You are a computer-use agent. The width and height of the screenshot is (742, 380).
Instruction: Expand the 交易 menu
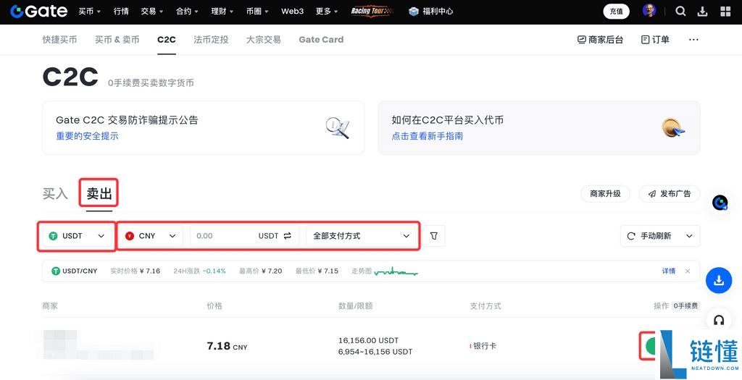tap(152, 12)
